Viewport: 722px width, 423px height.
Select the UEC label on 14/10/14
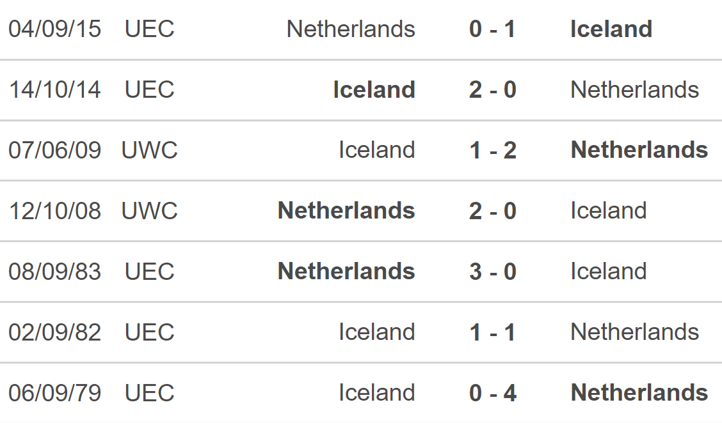pyautogui.click(x=149, y=89)
